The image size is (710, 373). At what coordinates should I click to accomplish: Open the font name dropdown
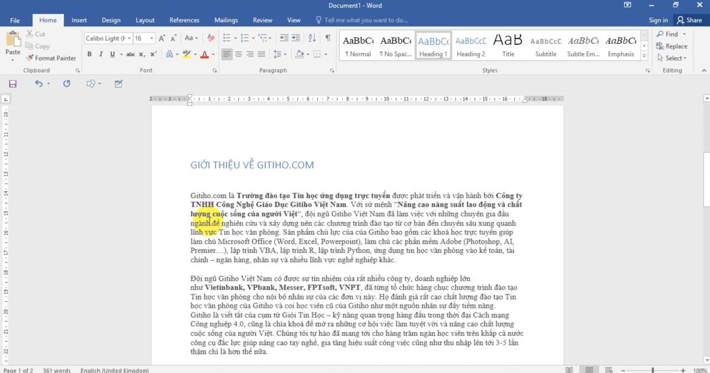click(x=130, y=38)
